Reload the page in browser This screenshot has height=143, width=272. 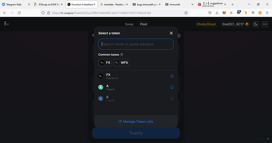point(19,13)
